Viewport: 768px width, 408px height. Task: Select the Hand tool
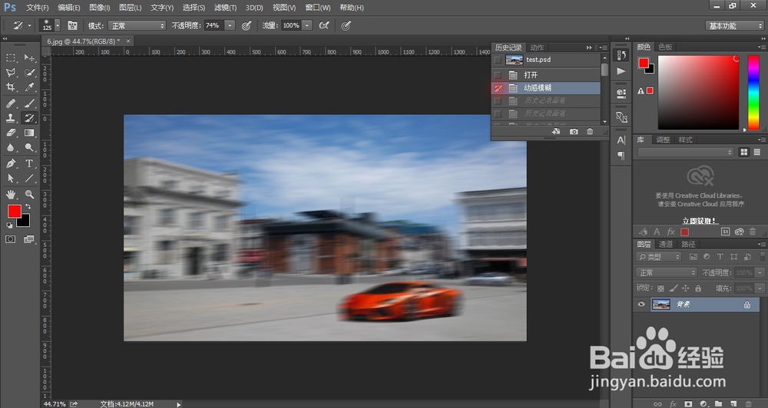click(12, 194)
